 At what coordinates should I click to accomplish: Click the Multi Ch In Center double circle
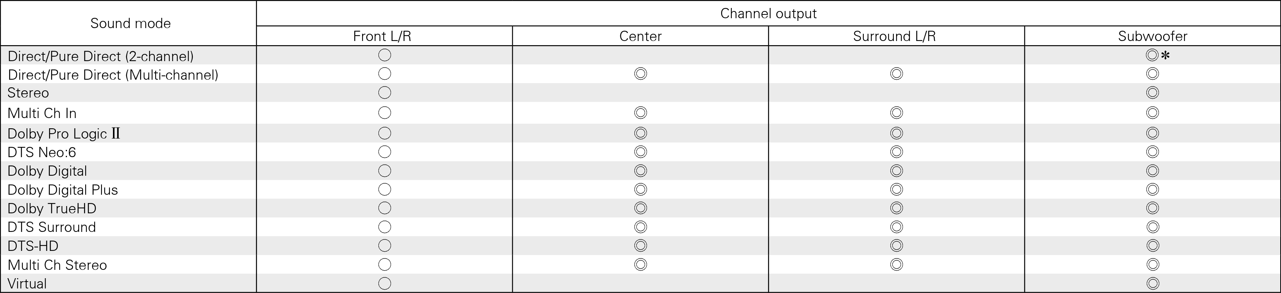(640, 113)
